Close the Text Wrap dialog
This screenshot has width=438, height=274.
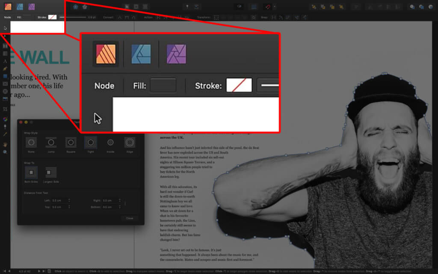[129, 218]
